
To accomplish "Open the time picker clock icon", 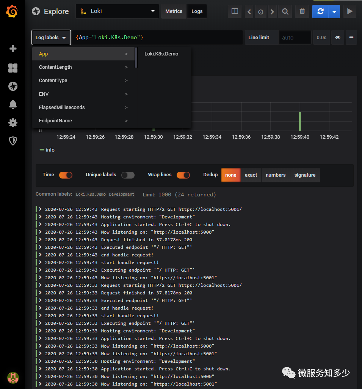I will click(x=260, y=11).
